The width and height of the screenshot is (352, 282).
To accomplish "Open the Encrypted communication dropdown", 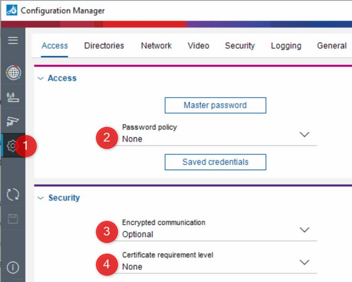I will coord(304,230).
